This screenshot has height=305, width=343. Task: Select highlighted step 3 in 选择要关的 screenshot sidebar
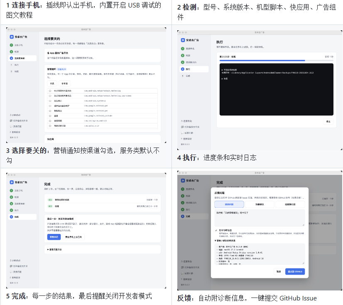22,58
